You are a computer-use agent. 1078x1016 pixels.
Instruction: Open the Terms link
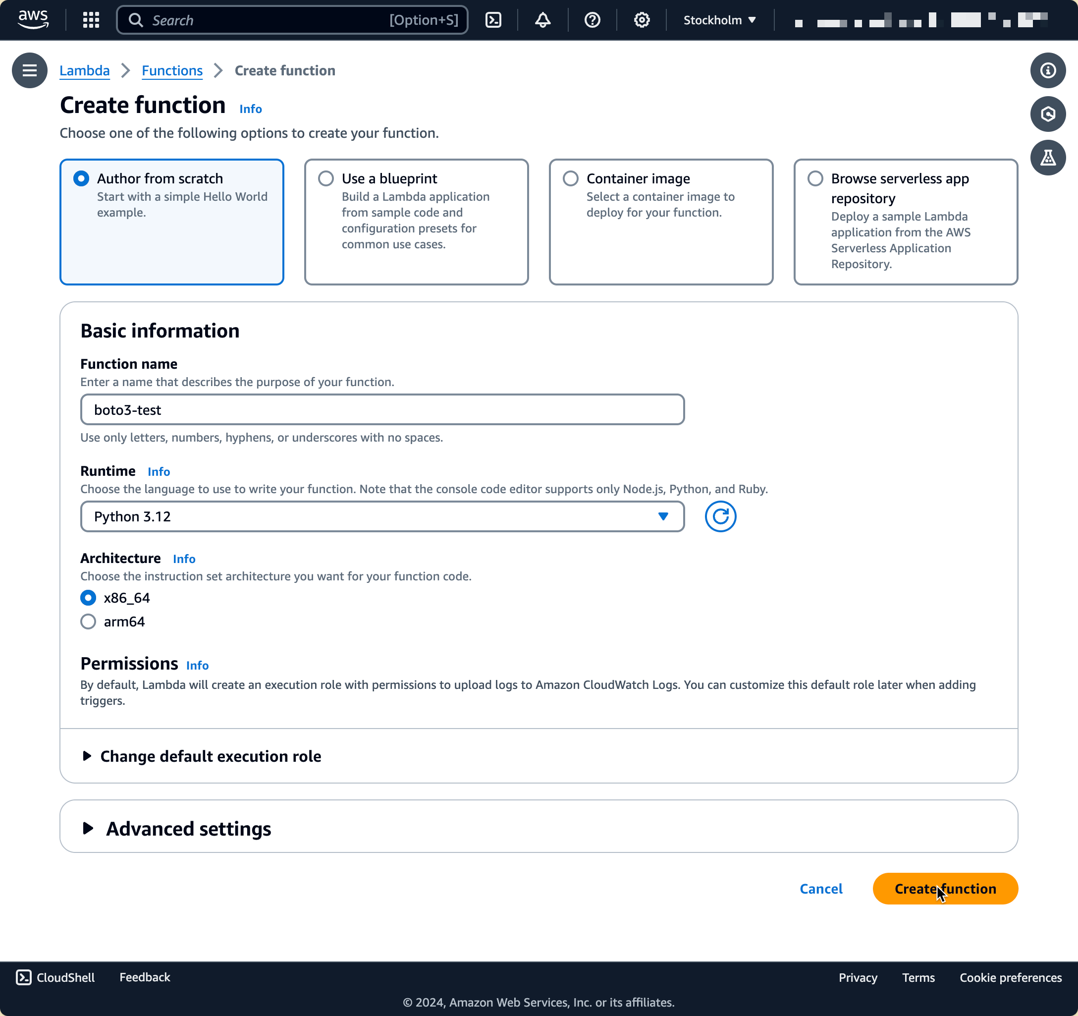[918, 977]
